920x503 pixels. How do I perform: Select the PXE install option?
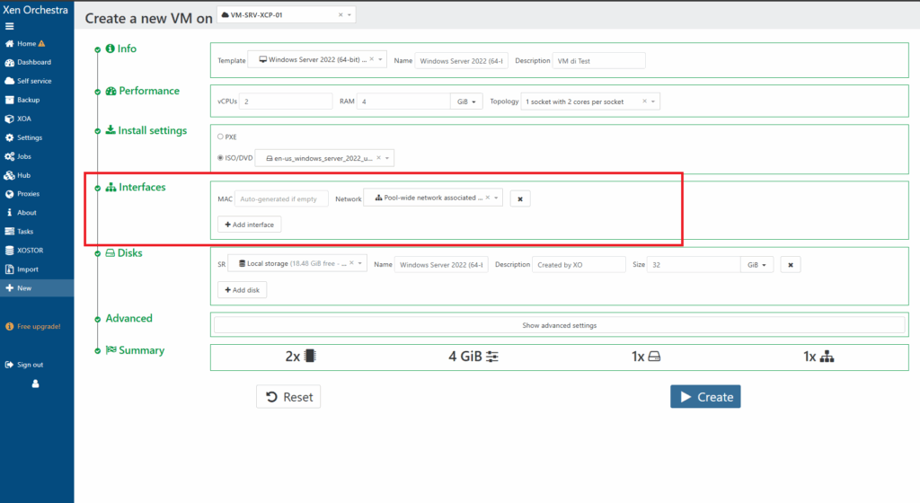[x=221, y=137]
